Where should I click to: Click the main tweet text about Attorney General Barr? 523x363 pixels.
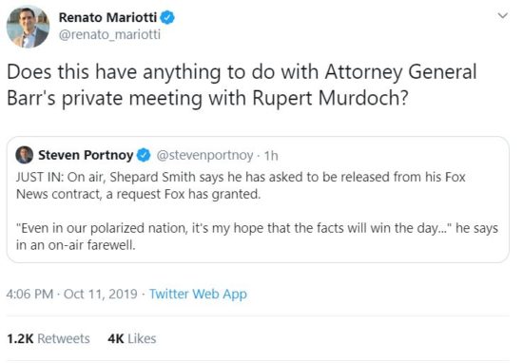coord(242,85)
